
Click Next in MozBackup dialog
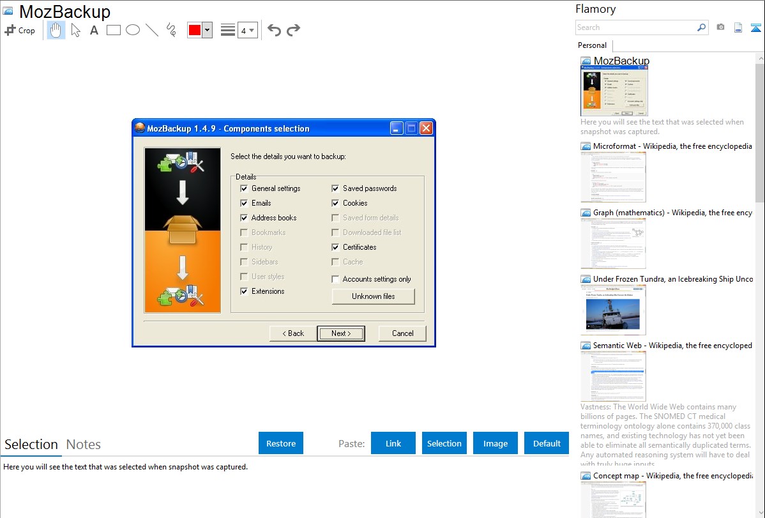coord(341,333)
